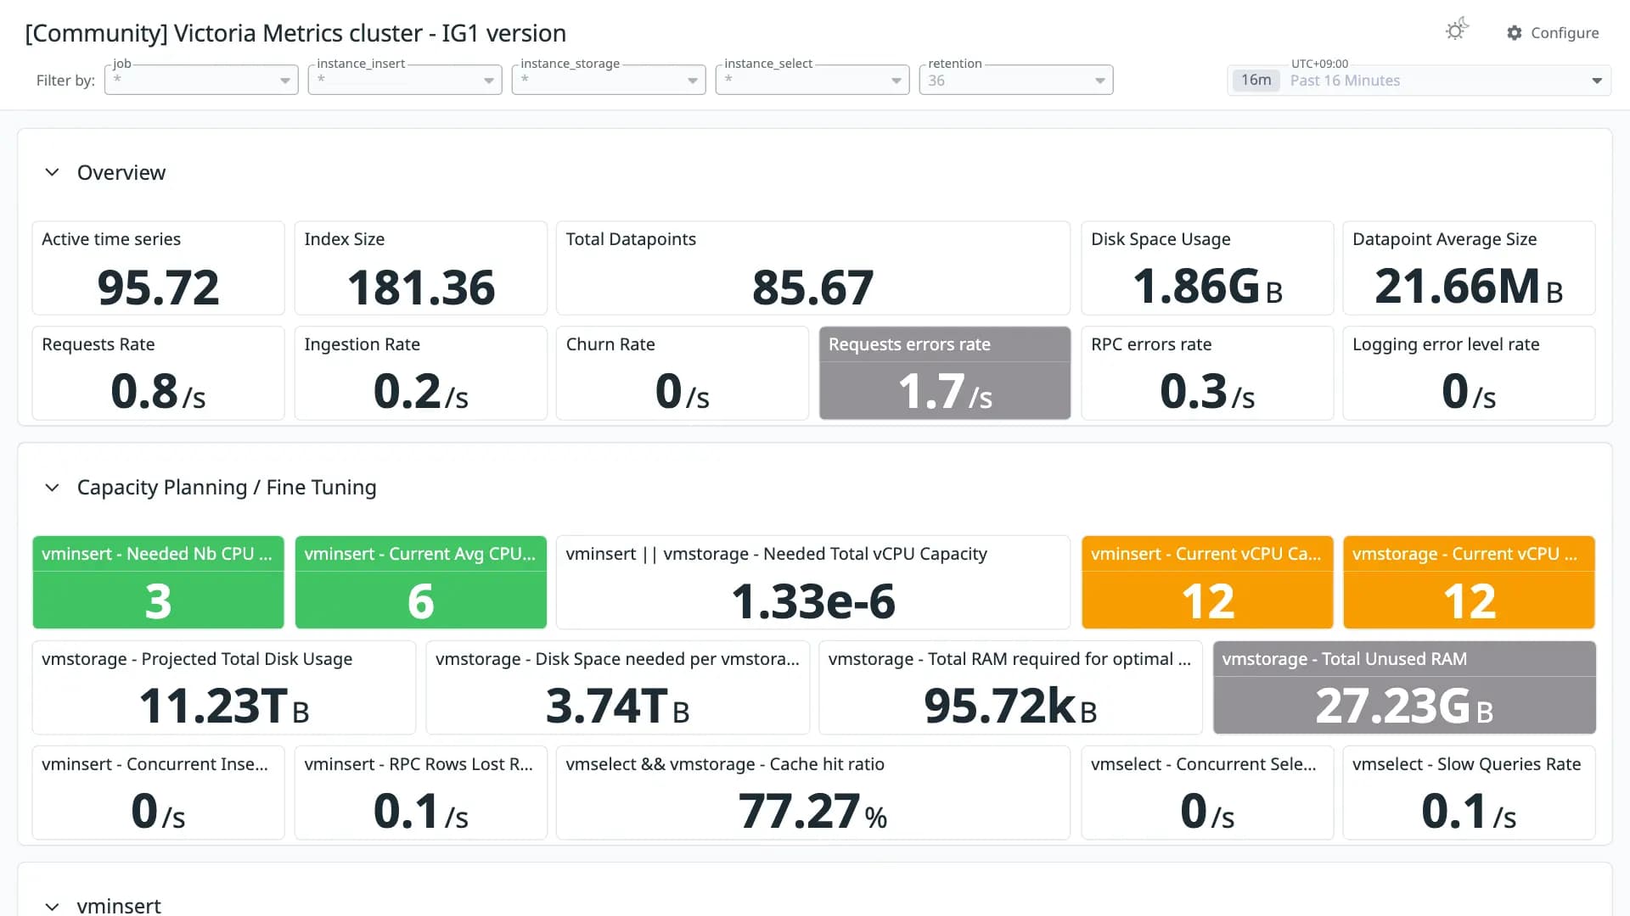
Task: Click the Disk Space needed per vmstorage widget
Action: click(617, 688)
